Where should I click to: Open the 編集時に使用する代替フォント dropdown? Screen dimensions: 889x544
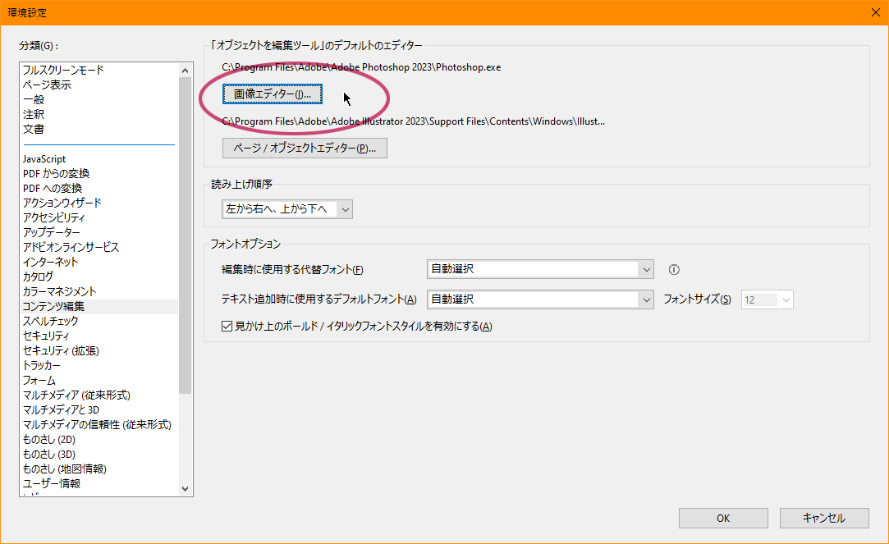click(646, 270)
